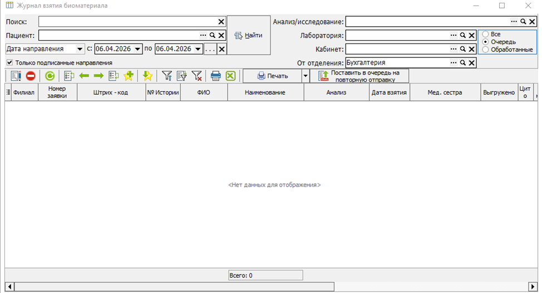
Task: Open the 'Дата направления' dropdown
Action: coord(80,49)
